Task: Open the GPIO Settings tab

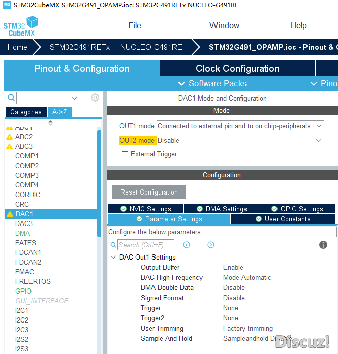Action: [x=297, y=209]
